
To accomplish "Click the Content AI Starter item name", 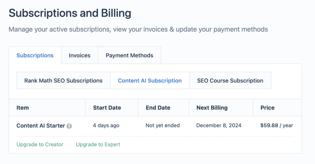I will click(41, 126).
